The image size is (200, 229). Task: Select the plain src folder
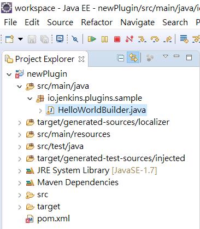click(x=43, y=194)
